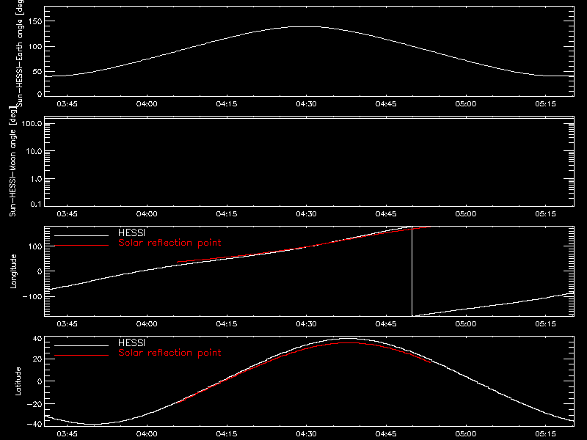Click the -40 tick on Latitude axis

34,424
